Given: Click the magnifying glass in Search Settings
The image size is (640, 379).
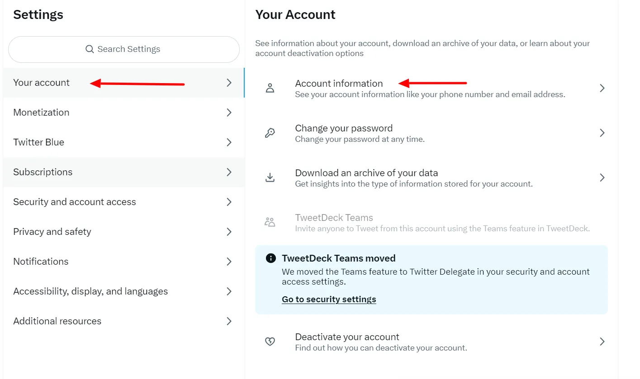Looking at the screenshot, I should pyautogui.click(x=90, y=49).
